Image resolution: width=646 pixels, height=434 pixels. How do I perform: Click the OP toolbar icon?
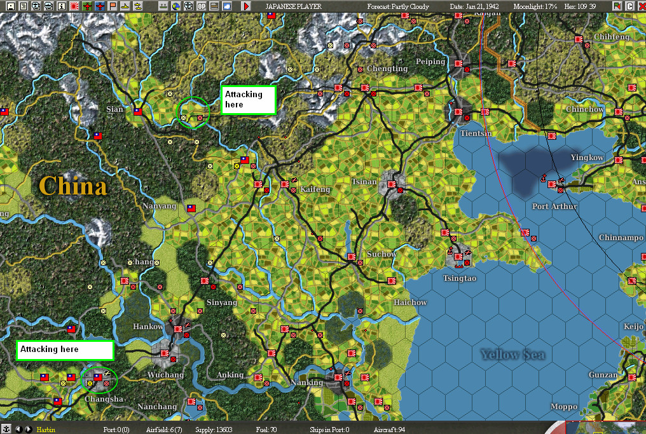[x=202, y=6]
